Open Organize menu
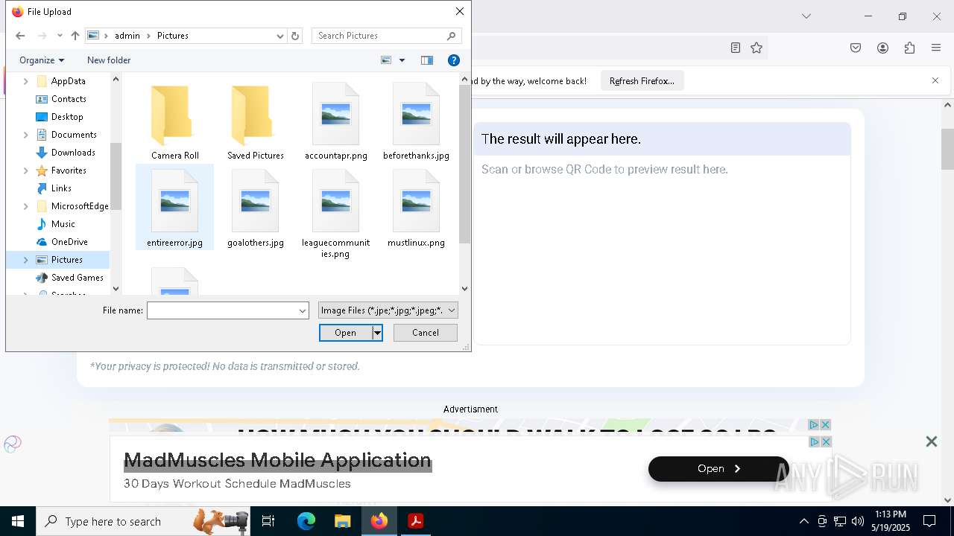Image resolution: width=954 pixels, height=536 pixels. [42, 60]
